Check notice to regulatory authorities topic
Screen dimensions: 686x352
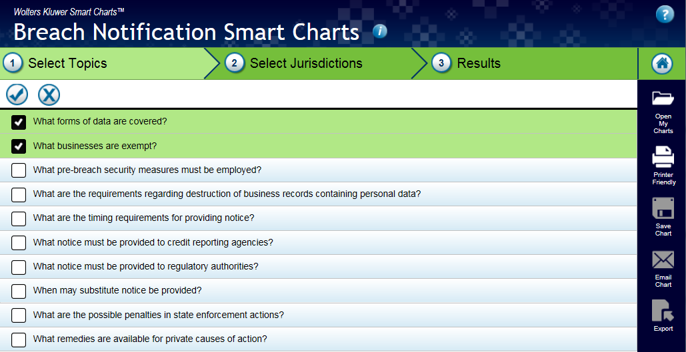tap(19, 267)
